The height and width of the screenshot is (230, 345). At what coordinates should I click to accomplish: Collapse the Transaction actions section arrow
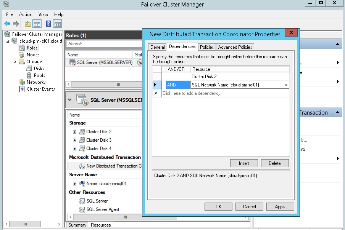click(x=337, y=113)
